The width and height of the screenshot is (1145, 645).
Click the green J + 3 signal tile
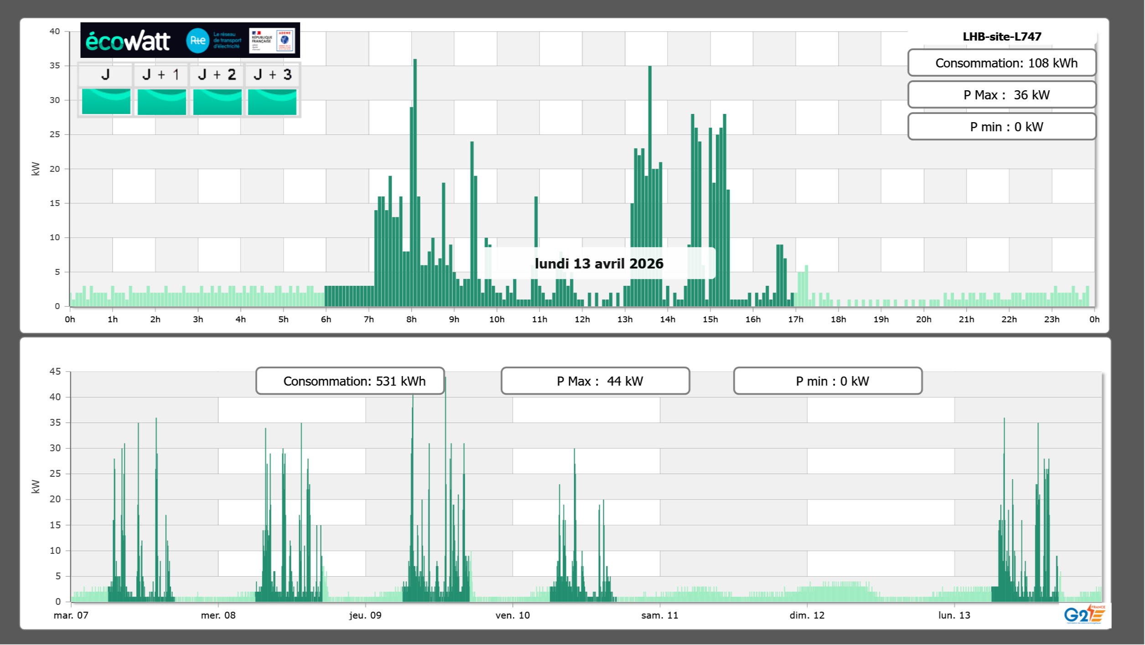[272, 101]
